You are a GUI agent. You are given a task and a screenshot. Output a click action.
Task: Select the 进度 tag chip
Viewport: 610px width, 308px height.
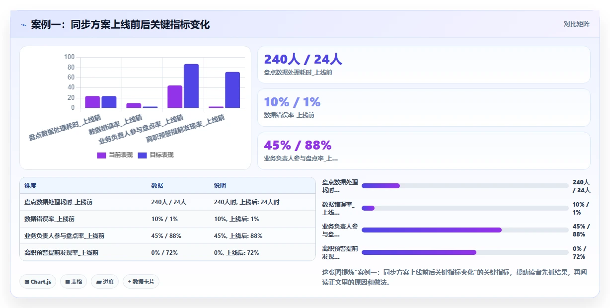(105, 282)
